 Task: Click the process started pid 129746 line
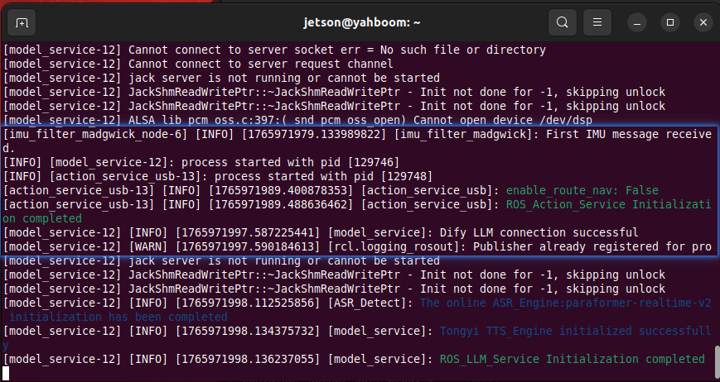coord(201,162)
